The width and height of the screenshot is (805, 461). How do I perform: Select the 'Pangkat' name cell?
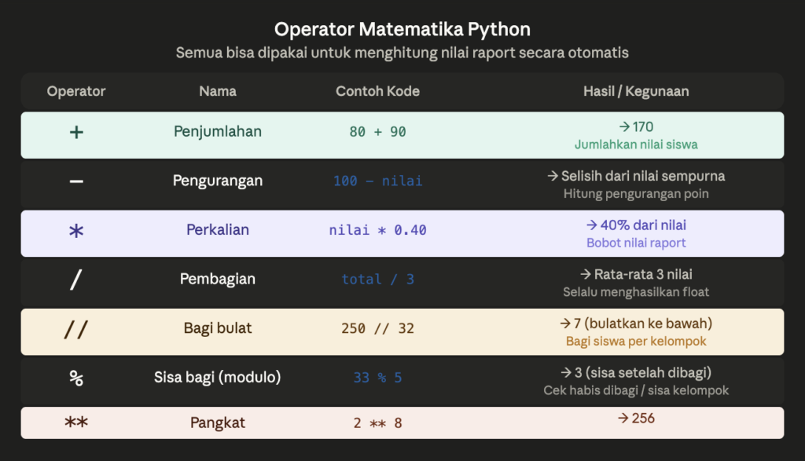point(218,423)
